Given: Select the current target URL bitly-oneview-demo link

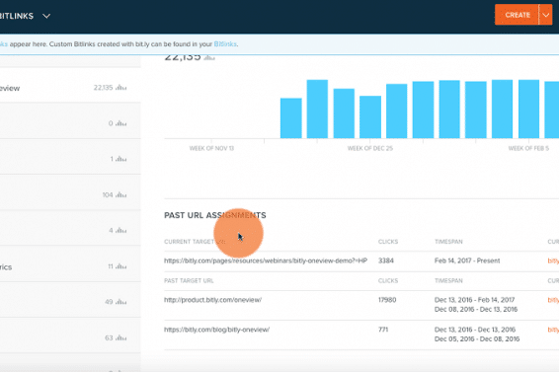Looking at the screenshot, I should pos(266,260).
